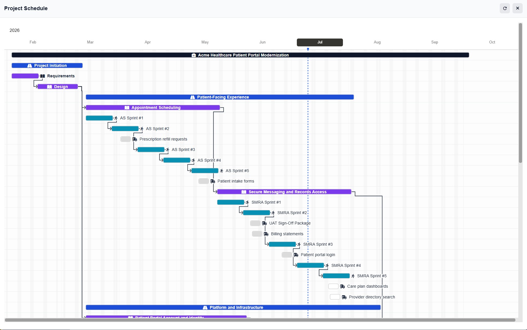The height and width of the screenshot is (330, 527).
Task: Click the briefcase icon on Acme Healthcare bar
Action: point(194,55)
